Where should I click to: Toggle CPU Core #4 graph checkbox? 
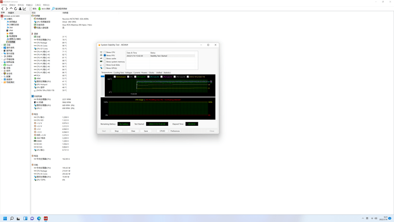click(174, 77)
